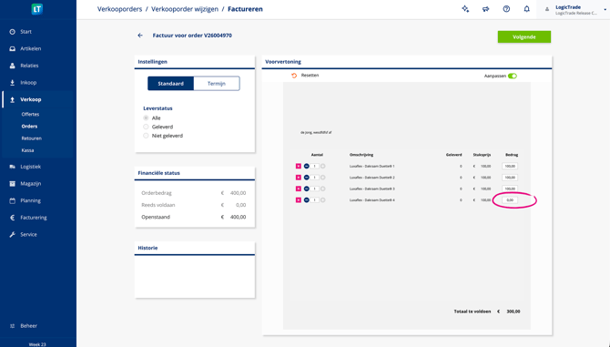This screenshot has width=610, height=347.
Task: Open the Verkoop upload icon
Action: tap(13, 99)
